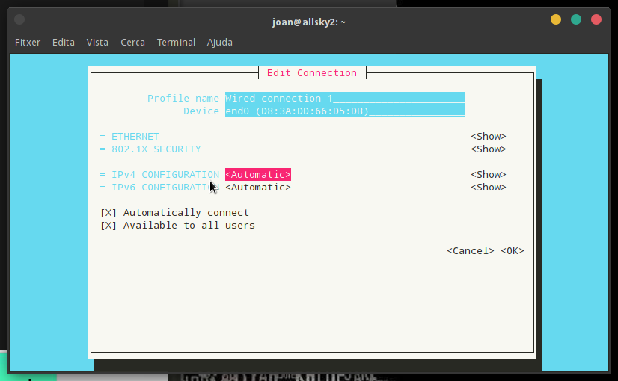The image size is (618, 381).
Task: Show the IPv4 CONFIGURATION section
Action: (489, 174)
